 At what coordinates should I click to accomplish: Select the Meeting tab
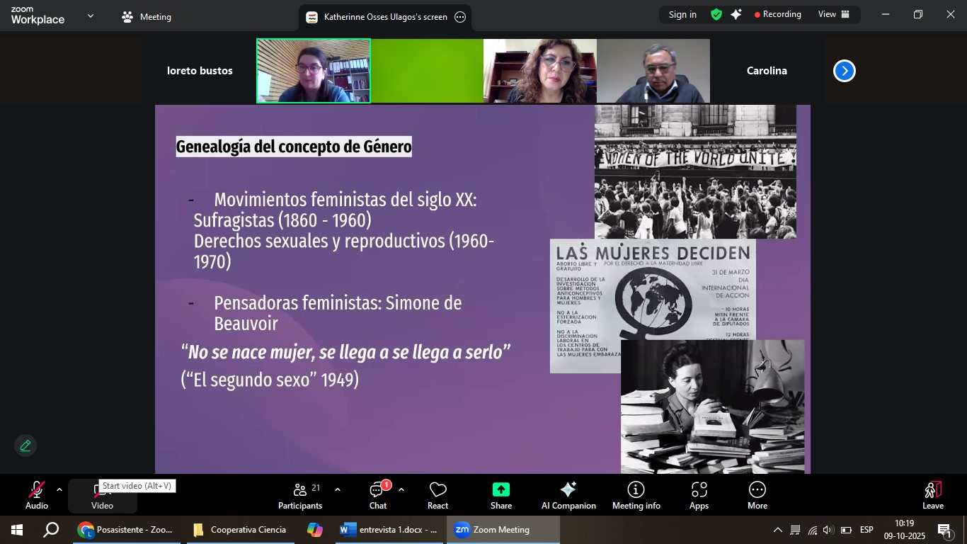[x=147, y=17]
